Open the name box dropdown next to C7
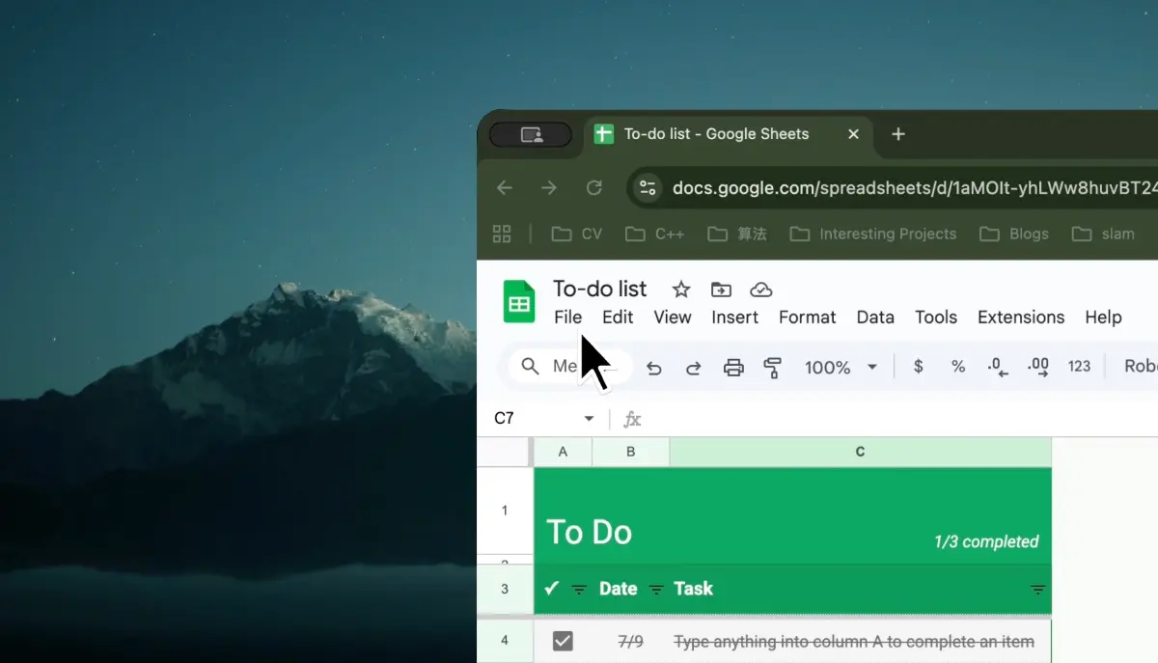Image resolution: width=1158 pixels, height=663 pixels. click(589, 418)
